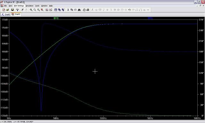Click the Print icon
205x123 pixels.
tap(88, 10)
